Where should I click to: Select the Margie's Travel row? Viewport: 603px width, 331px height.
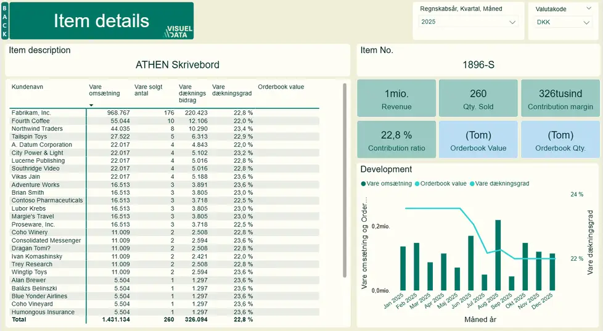pos(164,216)
